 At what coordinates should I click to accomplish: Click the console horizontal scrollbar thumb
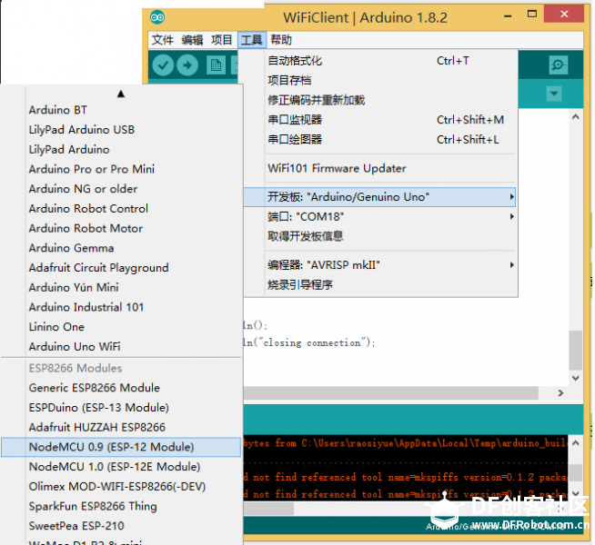tap(268, 509)
